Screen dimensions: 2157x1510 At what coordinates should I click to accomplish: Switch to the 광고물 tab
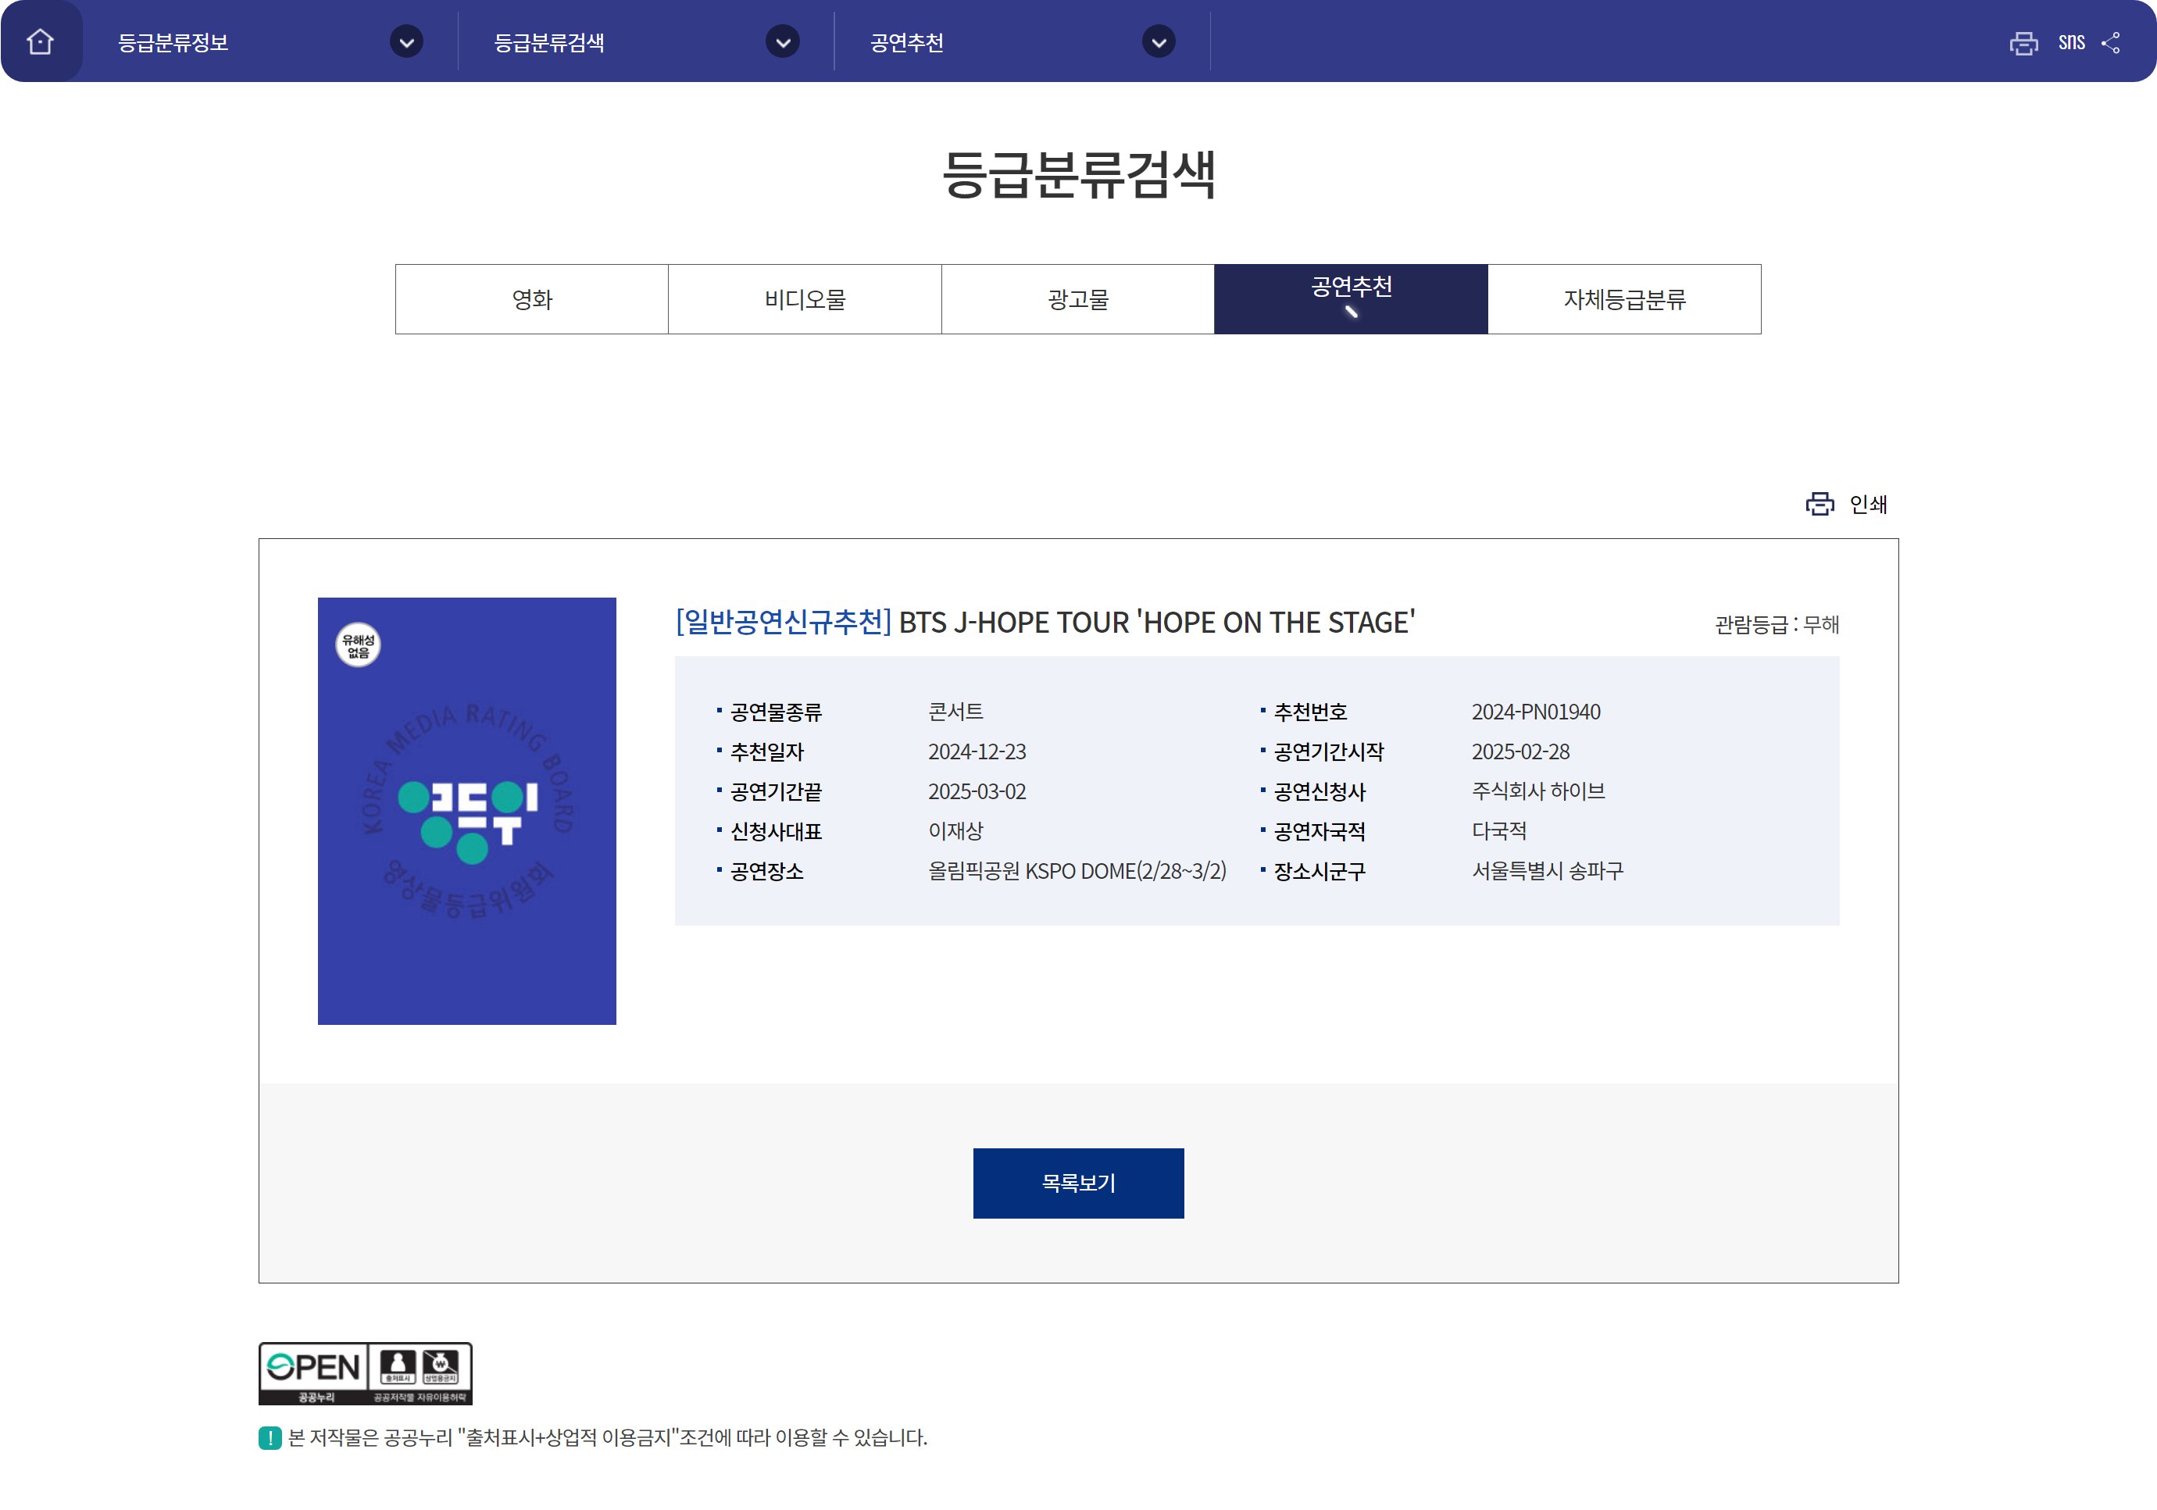[x=1078, y=299]
